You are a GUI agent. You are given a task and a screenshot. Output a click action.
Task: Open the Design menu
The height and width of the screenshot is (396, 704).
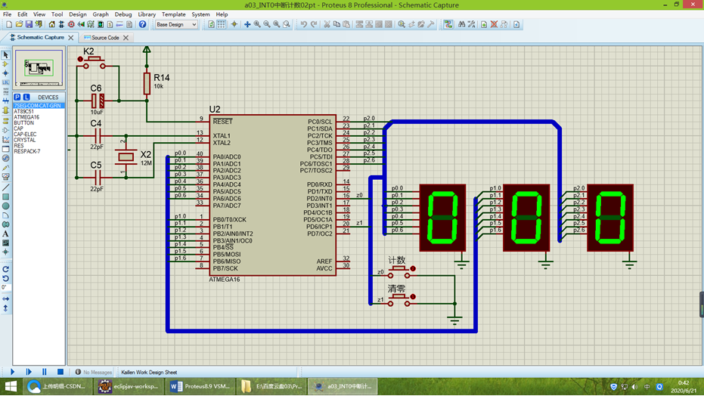[x=77, y=14]
